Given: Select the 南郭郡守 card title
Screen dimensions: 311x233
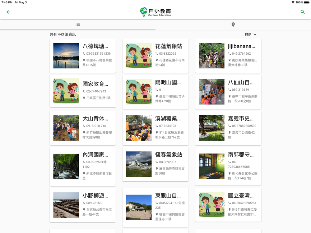Looking at the screenshot, I should point(241,154).
